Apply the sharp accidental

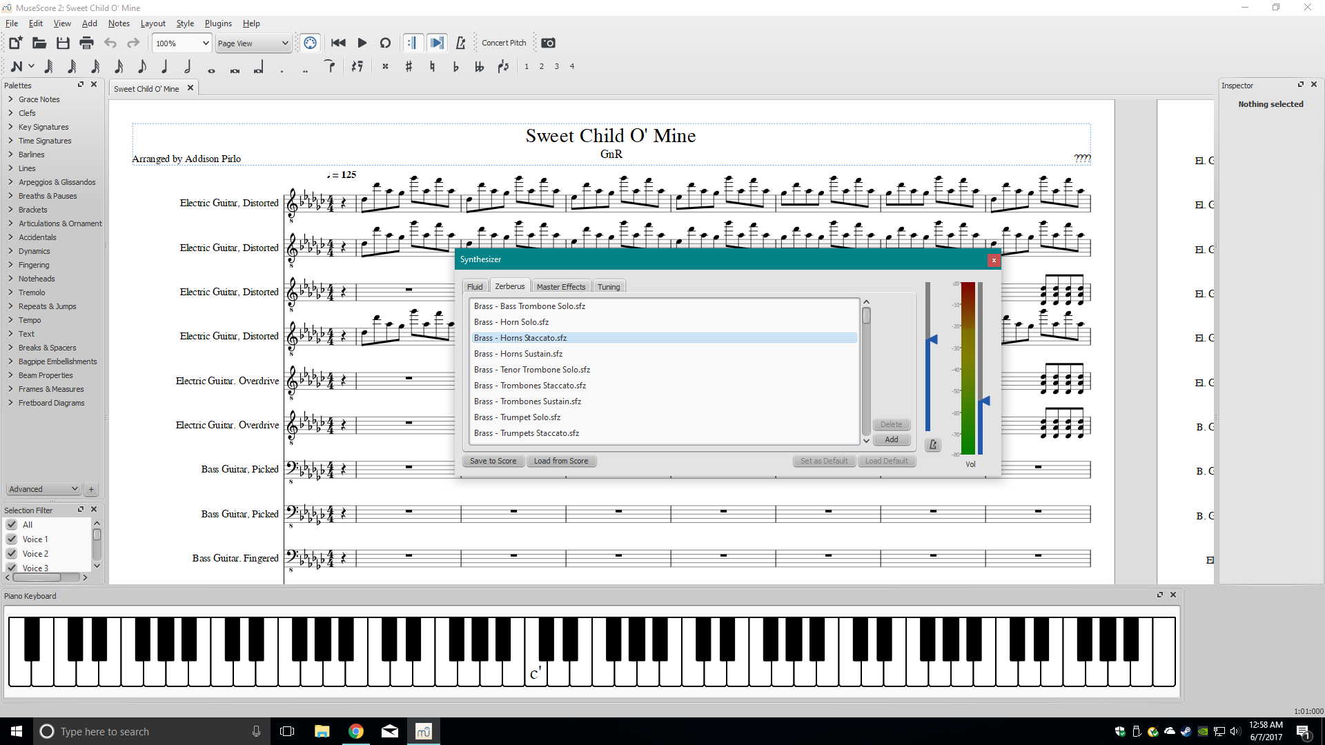pyautogui.click(x=409, y=66)
